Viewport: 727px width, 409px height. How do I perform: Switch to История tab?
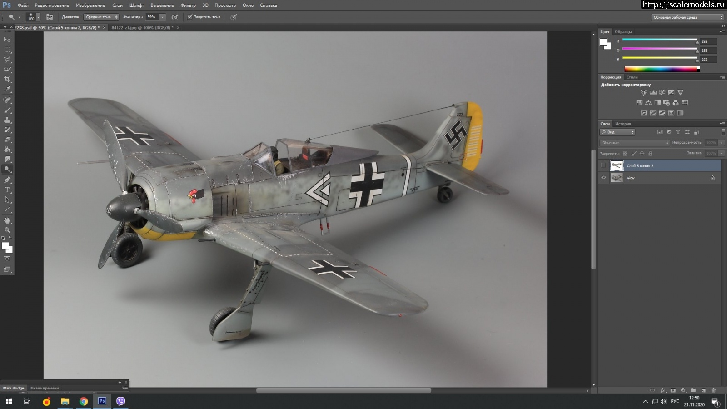[623, 124]
